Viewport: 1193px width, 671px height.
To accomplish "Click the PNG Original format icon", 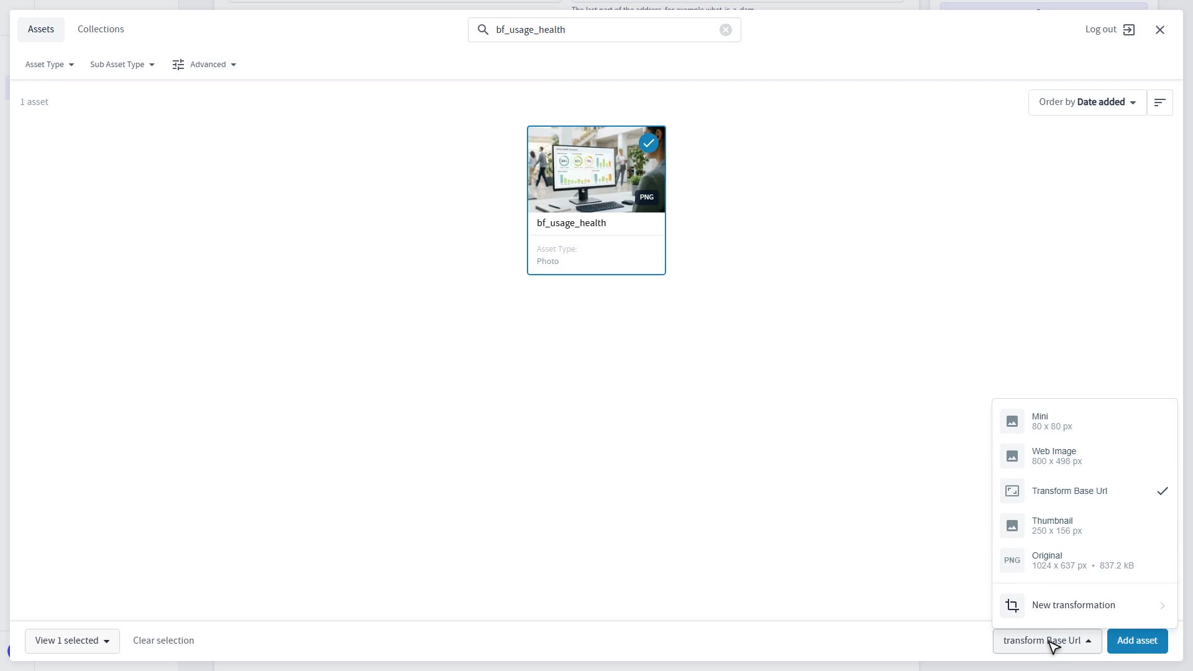I will (x=1012, y=560).
